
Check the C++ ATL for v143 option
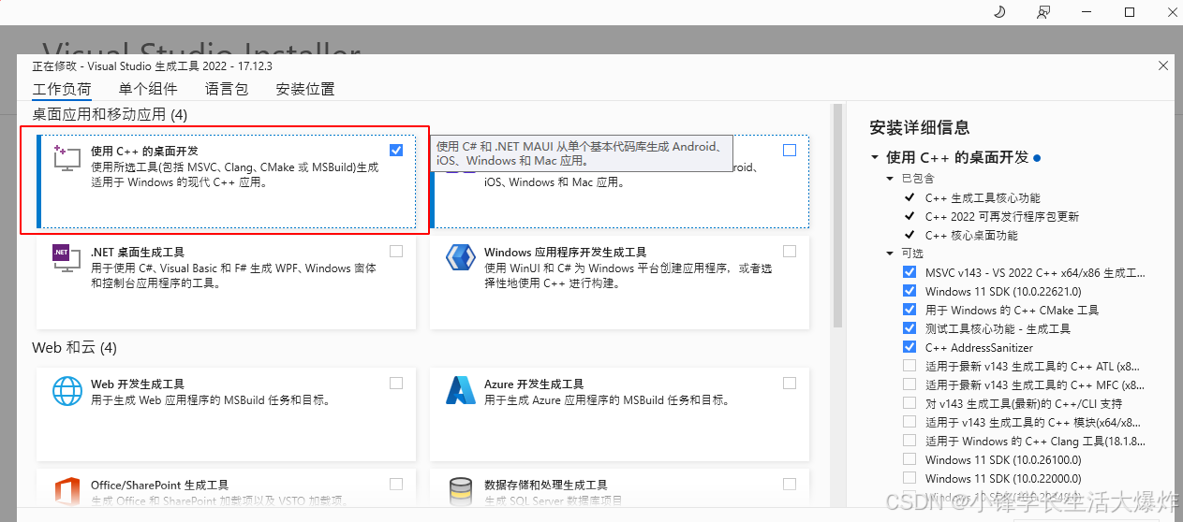pos(909,366)
